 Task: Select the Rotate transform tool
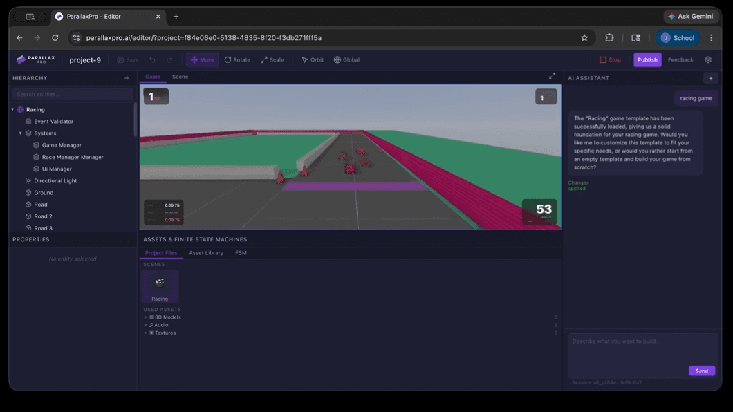point(237,60)
